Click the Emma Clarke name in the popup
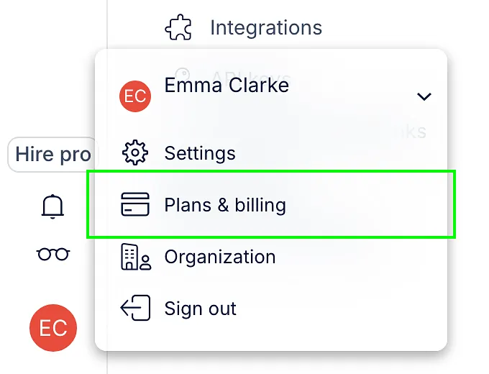This screenshot has width=489, height=374. [227, 85]
